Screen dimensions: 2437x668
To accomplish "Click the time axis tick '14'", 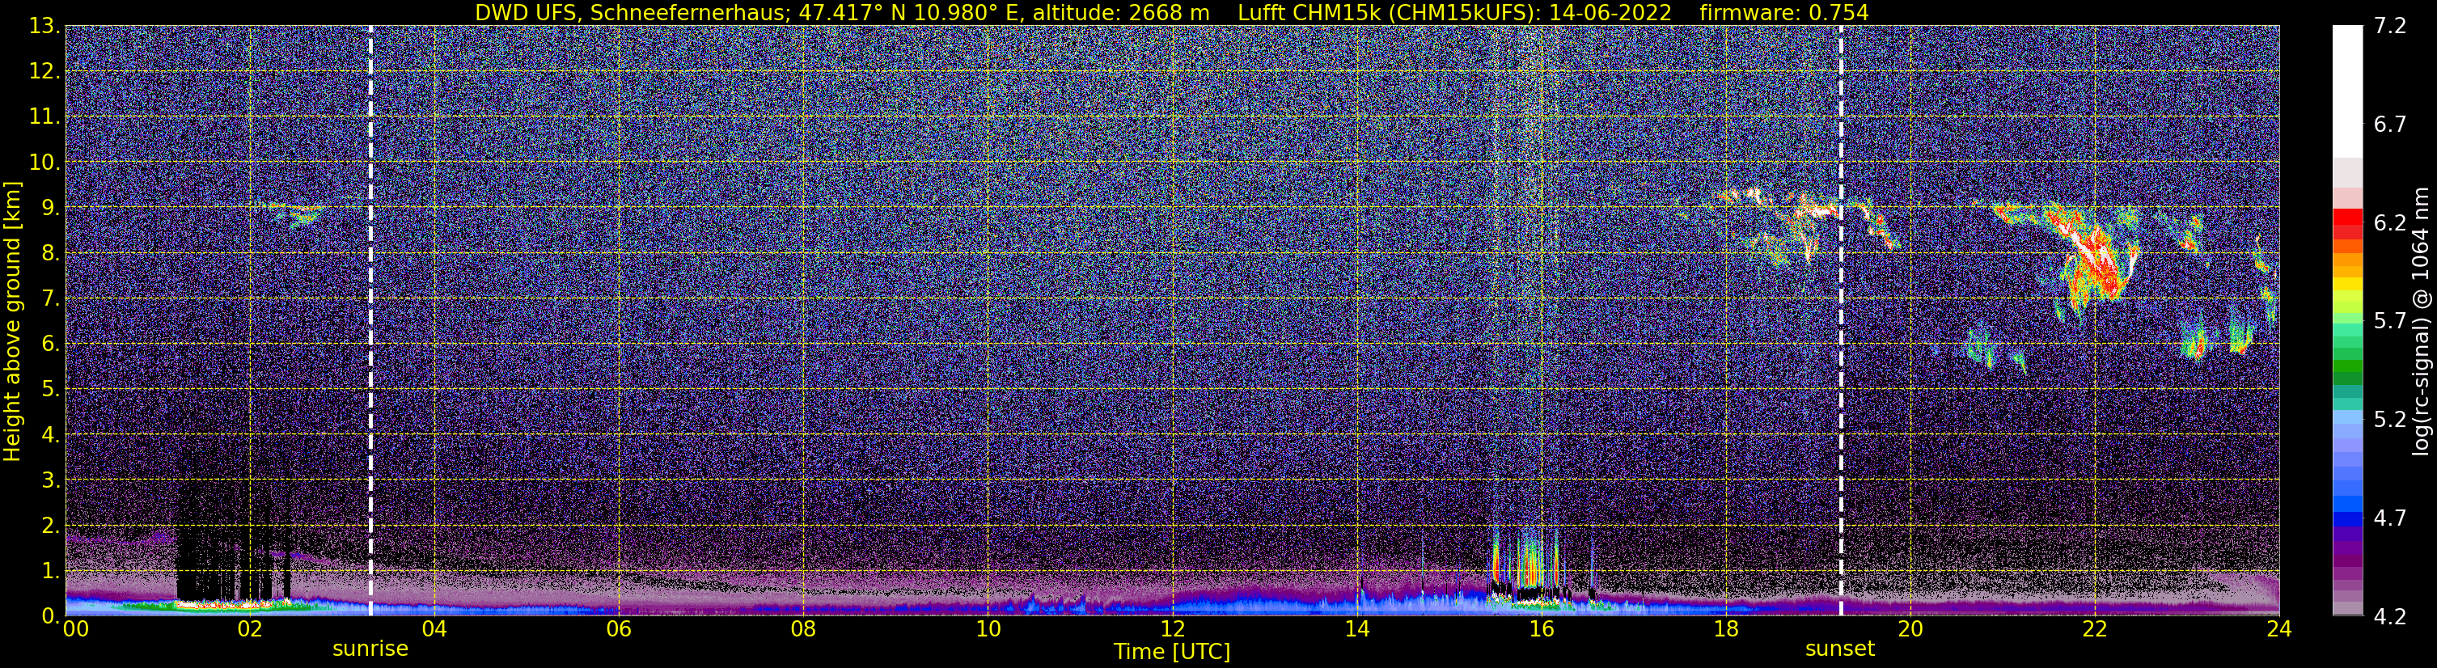I will click(1356, 628).
